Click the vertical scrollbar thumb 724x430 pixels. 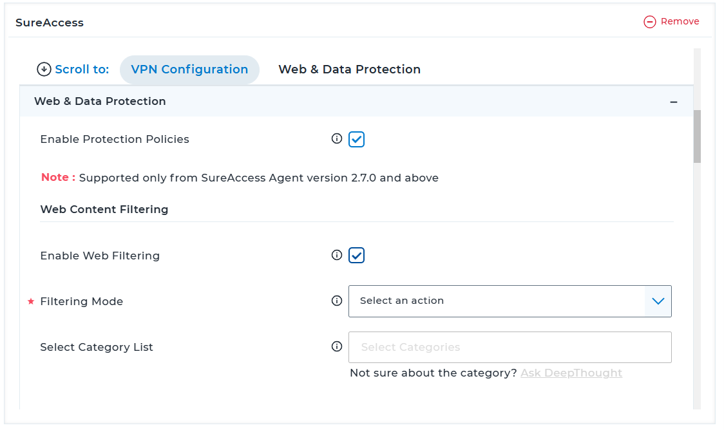697,136
